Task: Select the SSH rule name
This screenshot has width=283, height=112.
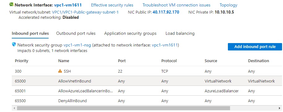Action: pos(67,71)
